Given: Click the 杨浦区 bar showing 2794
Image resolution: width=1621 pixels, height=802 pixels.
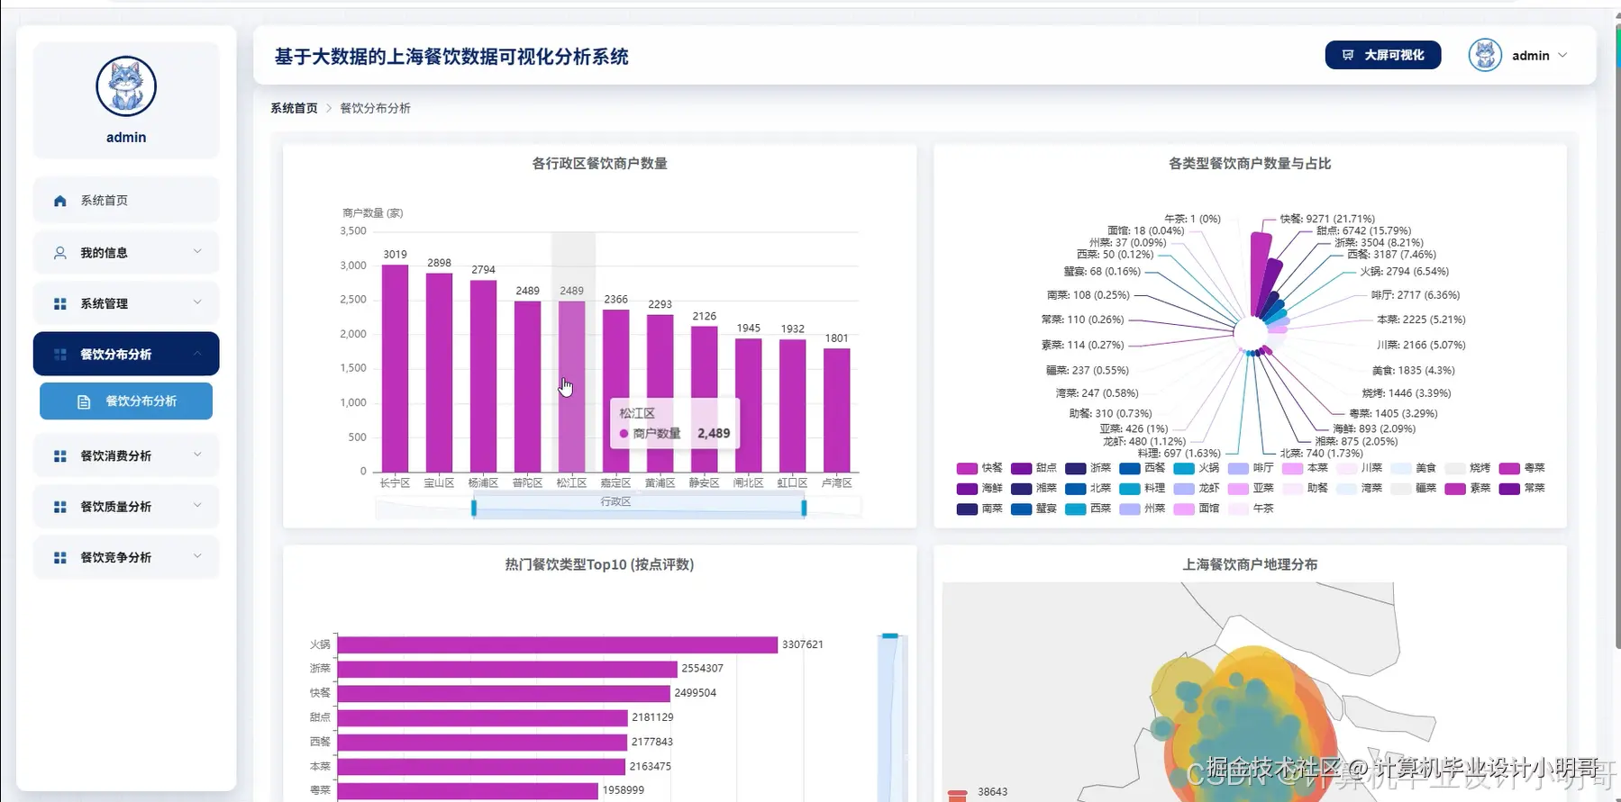Looking at the screenshot, I should 483,376.
